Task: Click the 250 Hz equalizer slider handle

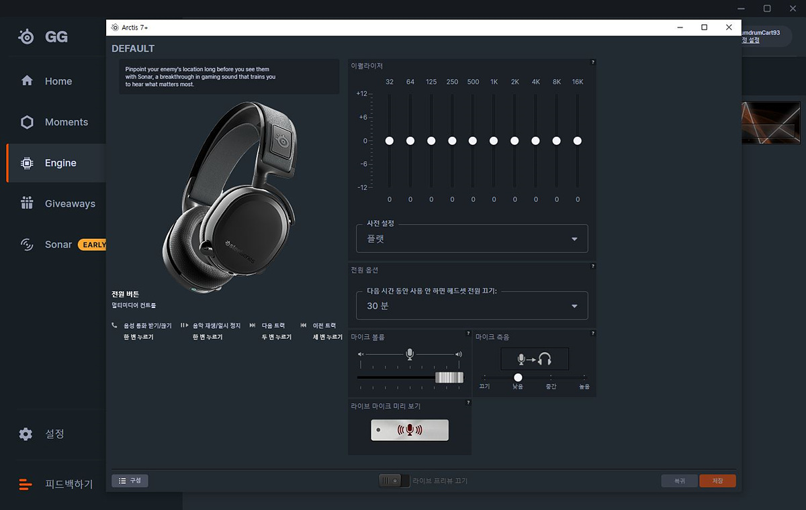Action: tap(452, 141)
